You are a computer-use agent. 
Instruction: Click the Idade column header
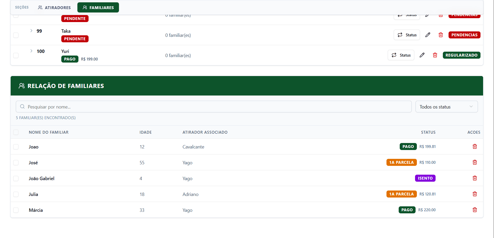pyautogui.click(x=145, y=132)
